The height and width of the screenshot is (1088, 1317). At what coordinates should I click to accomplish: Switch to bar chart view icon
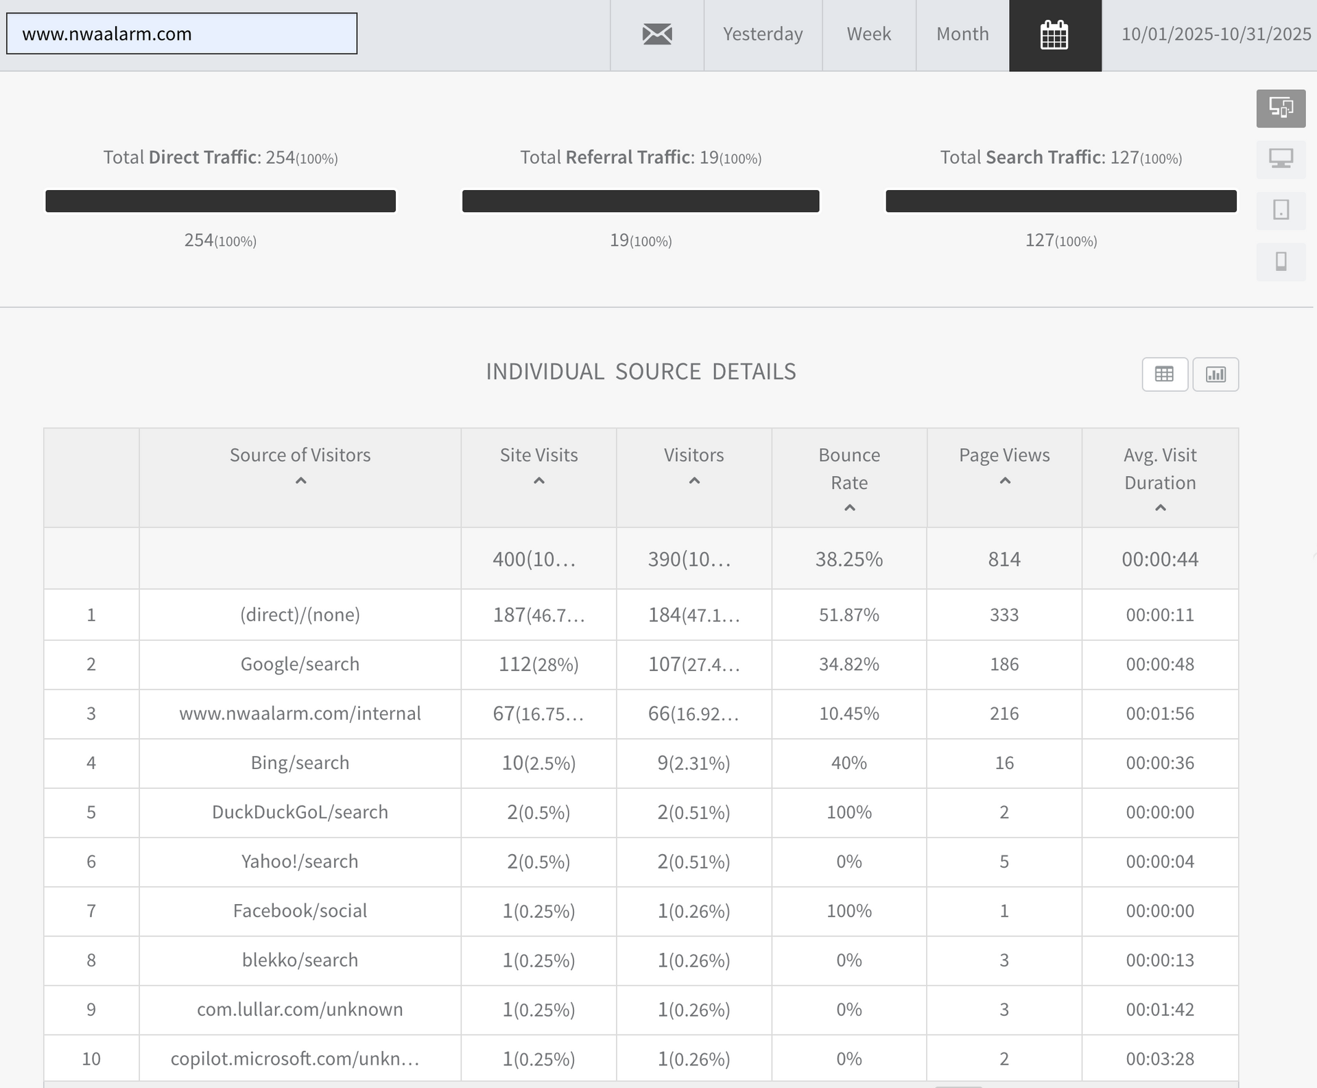[1215, 374]
